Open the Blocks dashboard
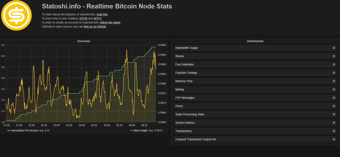This screenshot has width=340, height=157. 255,56
